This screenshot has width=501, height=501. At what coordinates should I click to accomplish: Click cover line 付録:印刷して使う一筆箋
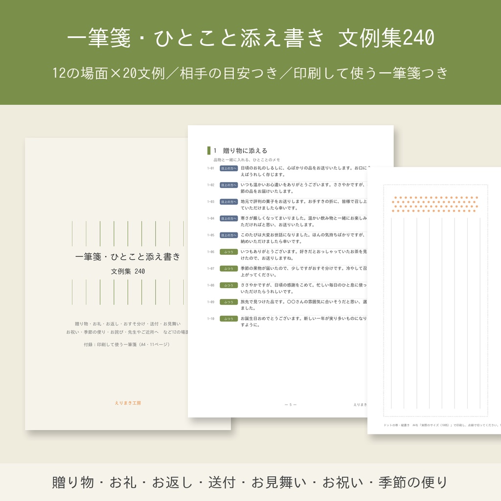pos(127,344)
